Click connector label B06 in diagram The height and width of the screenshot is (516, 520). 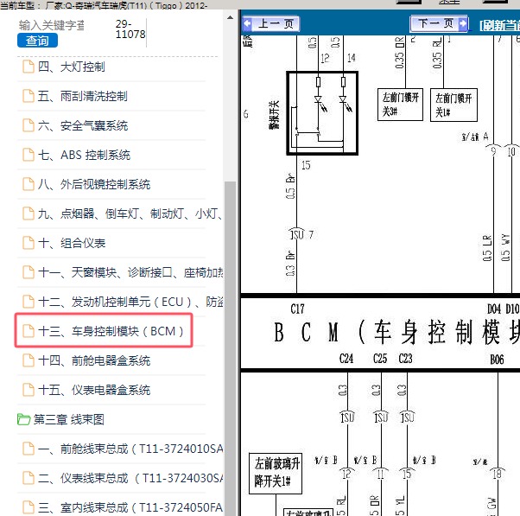pos(497,360)
